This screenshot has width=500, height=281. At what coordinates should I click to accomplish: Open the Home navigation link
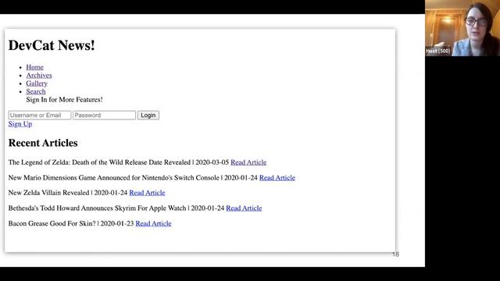pos(34,67)
